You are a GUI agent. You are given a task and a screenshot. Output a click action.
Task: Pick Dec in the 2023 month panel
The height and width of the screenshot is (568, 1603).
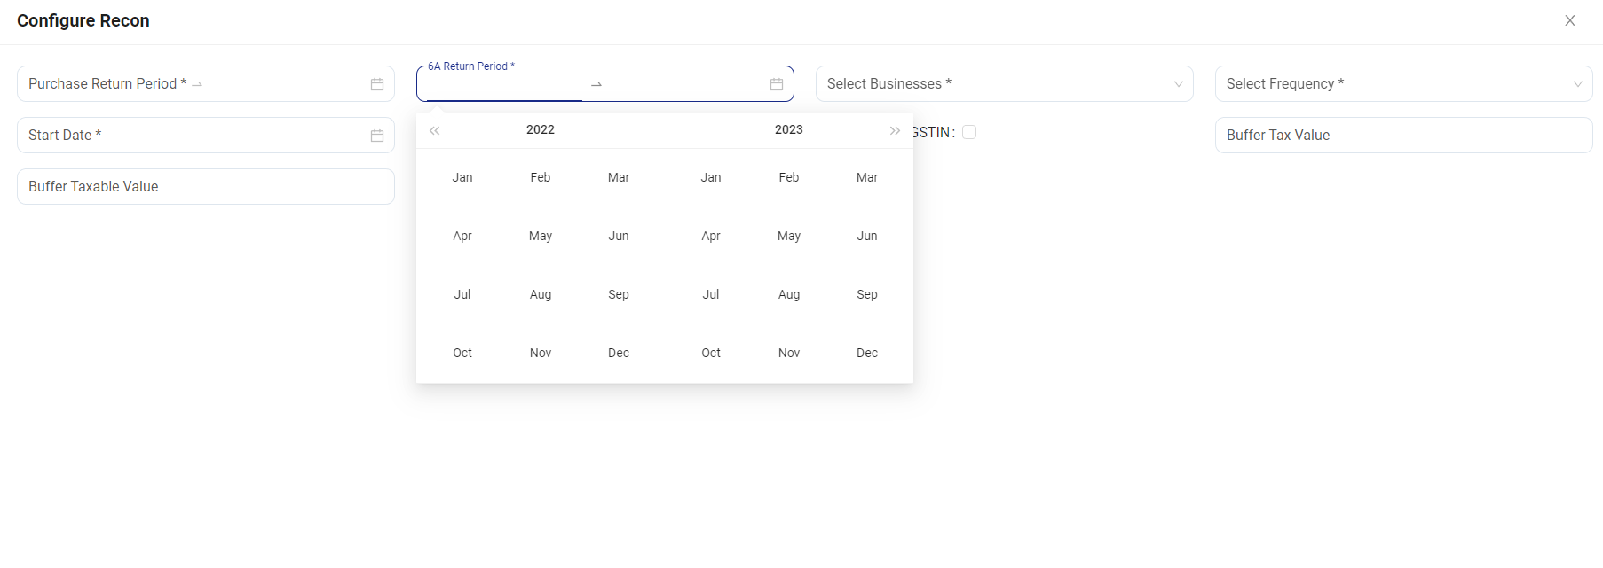click(867, 353)
